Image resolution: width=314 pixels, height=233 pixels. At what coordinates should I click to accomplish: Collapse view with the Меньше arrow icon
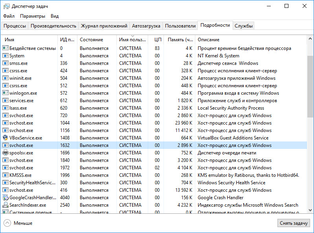click(7, 223)
